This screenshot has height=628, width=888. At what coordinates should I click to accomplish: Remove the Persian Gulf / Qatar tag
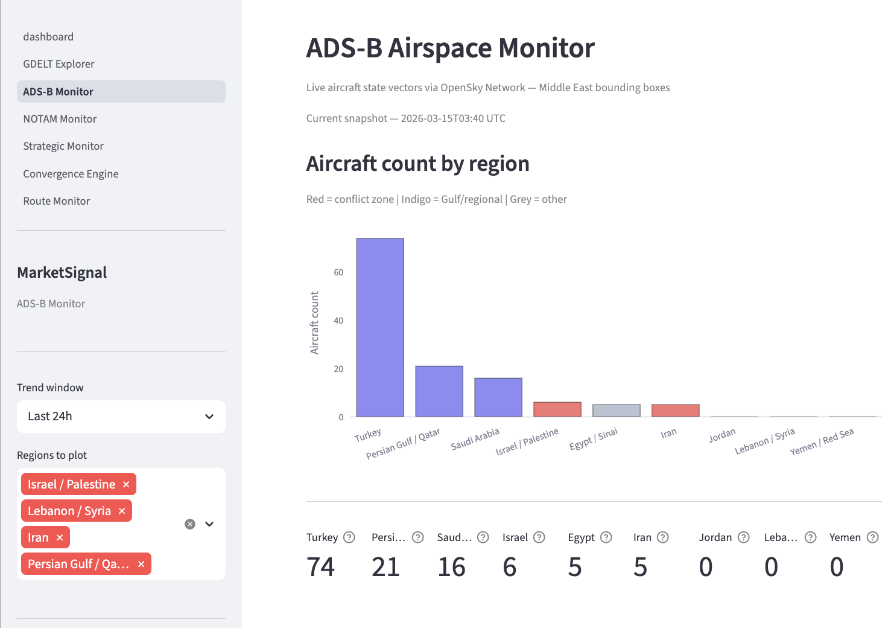coord(141,563)
